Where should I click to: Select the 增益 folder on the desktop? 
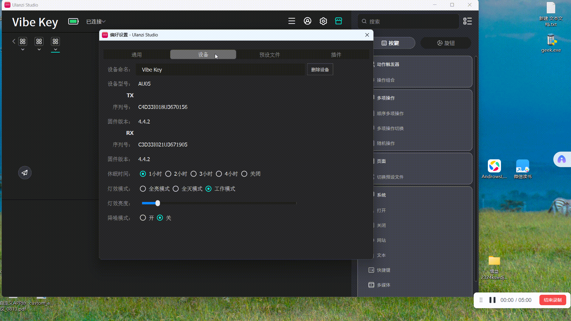click(494, 268)
